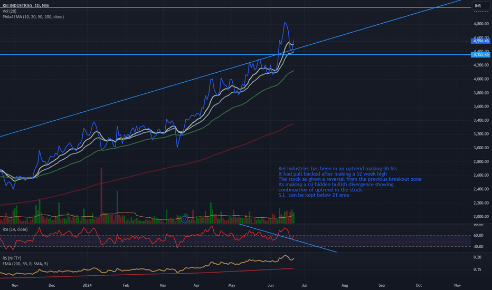Select note line 'The stock as given a reversal'

pyautogui.click(x=350, y=179)
